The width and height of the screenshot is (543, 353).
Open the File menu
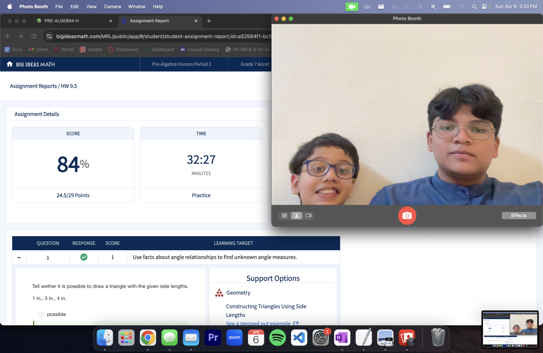click(59, 7)
